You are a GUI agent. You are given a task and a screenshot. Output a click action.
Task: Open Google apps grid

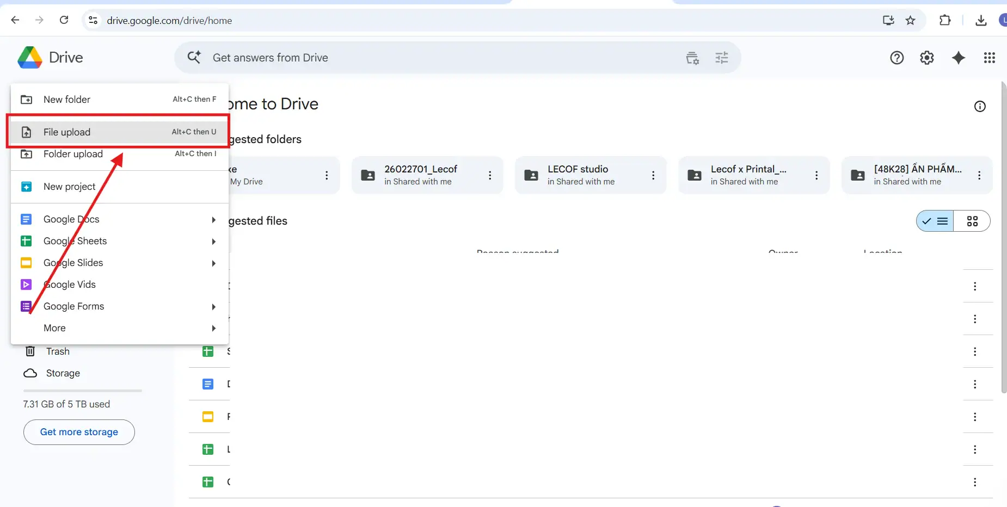(x=990, y=58)
